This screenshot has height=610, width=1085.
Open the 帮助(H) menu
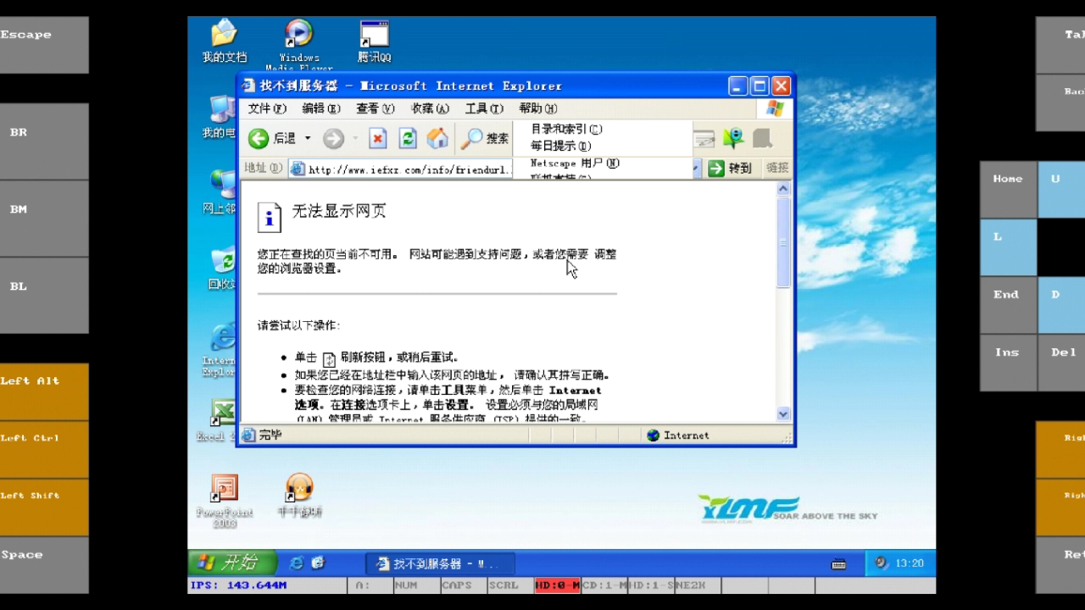[538, 108]
